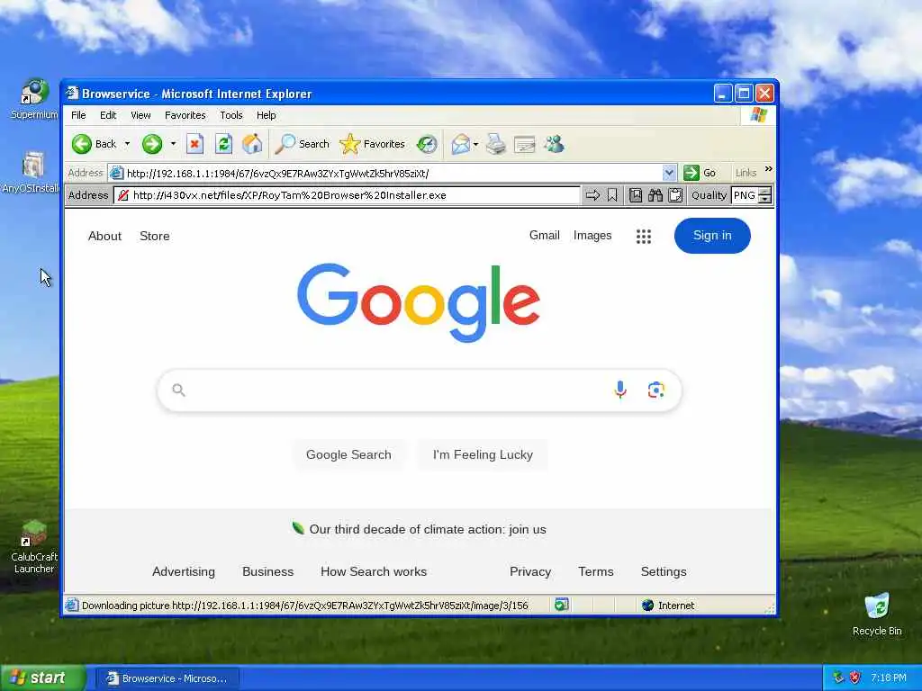Image resolution: width=922 pixels, height=691 pixels.
Task: Click the status bar popup blocker icon
Action: click(562, 605)
